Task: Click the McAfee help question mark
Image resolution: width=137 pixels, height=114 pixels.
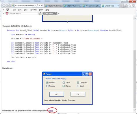Action: [x=55, y=14]
